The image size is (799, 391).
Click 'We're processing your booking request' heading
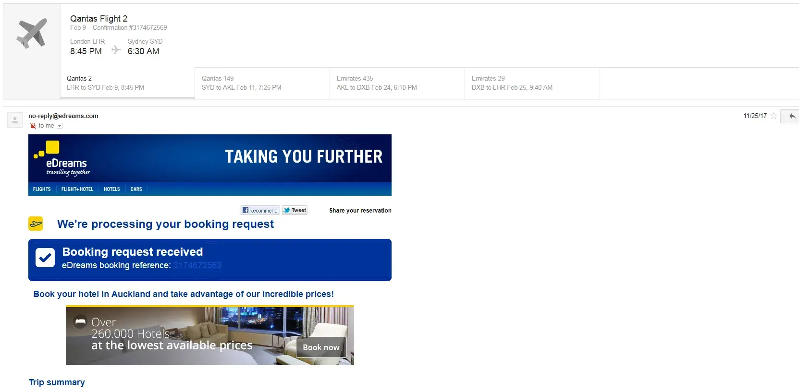(x=166, y=224)
